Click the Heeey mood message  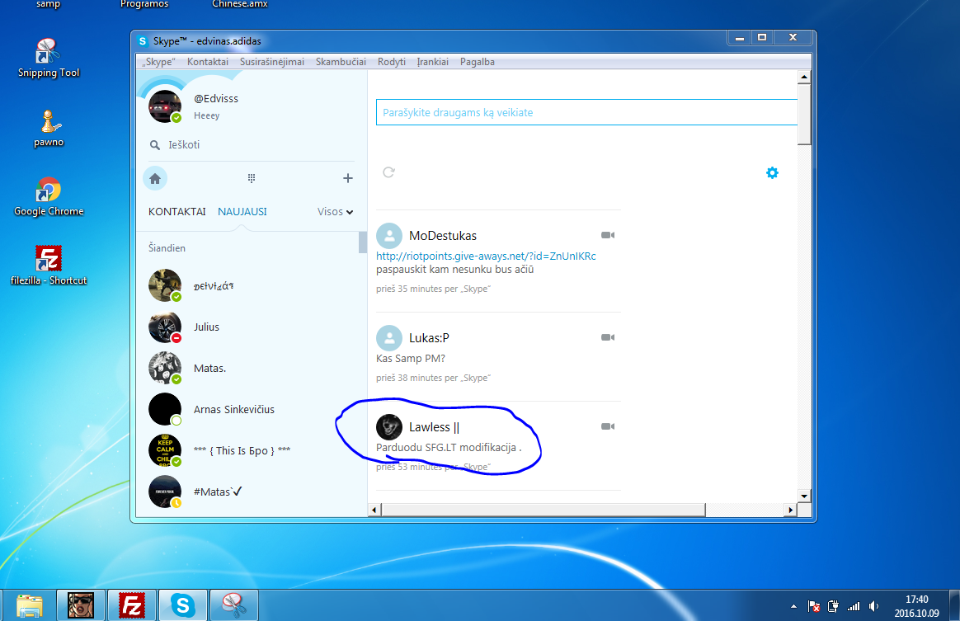tap(206, 115)
